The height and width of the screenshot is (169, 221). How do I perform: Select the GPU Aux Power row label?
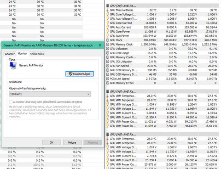click(119, 36)
